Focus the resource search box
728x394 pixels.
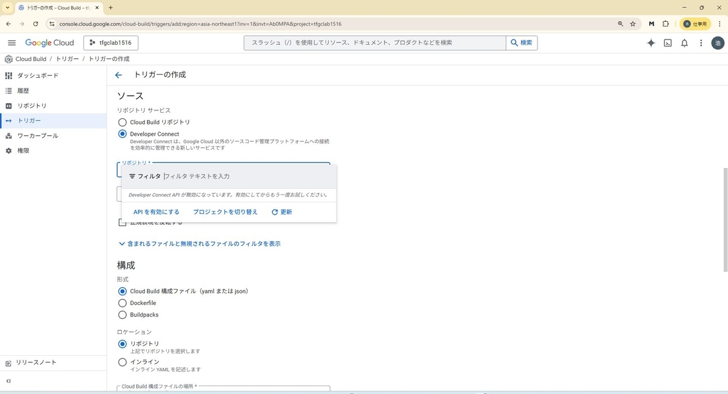(x=375, y=43)
